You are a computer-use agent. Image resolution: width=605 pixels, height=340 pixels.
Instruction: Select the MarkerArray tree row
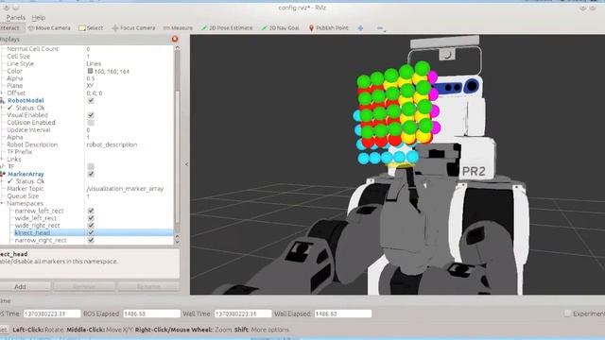tap(87, 174)
